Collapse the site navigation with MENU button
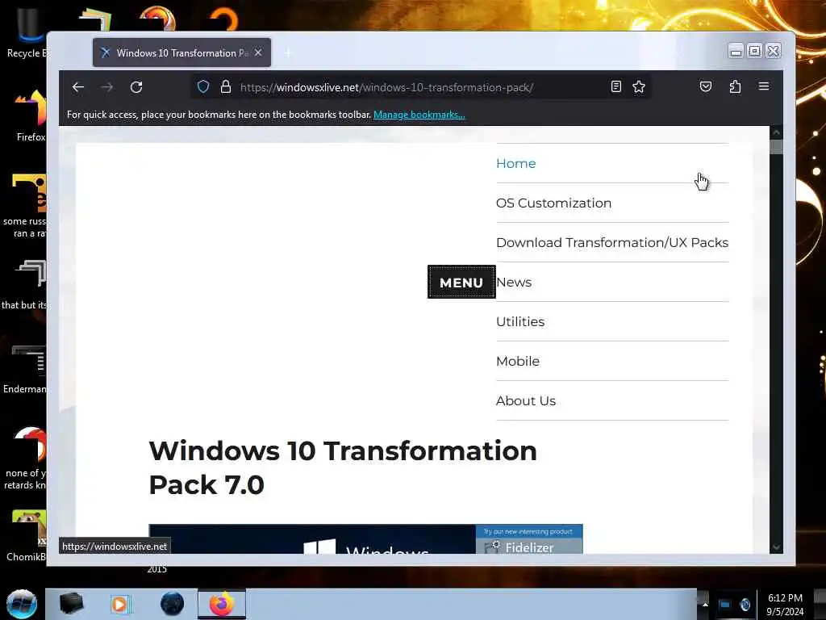826x620 pixels. [461, 282]
